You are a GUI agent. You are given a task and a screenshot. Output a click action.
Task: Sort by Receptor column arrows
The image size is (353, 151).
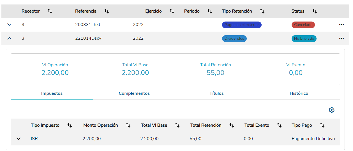click(x=50, y=11)
